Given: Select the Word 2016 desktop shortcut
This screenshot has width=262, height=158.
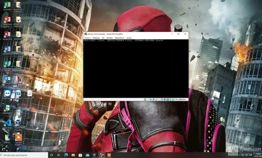Looking at the screenshot, I should (7, 50).
